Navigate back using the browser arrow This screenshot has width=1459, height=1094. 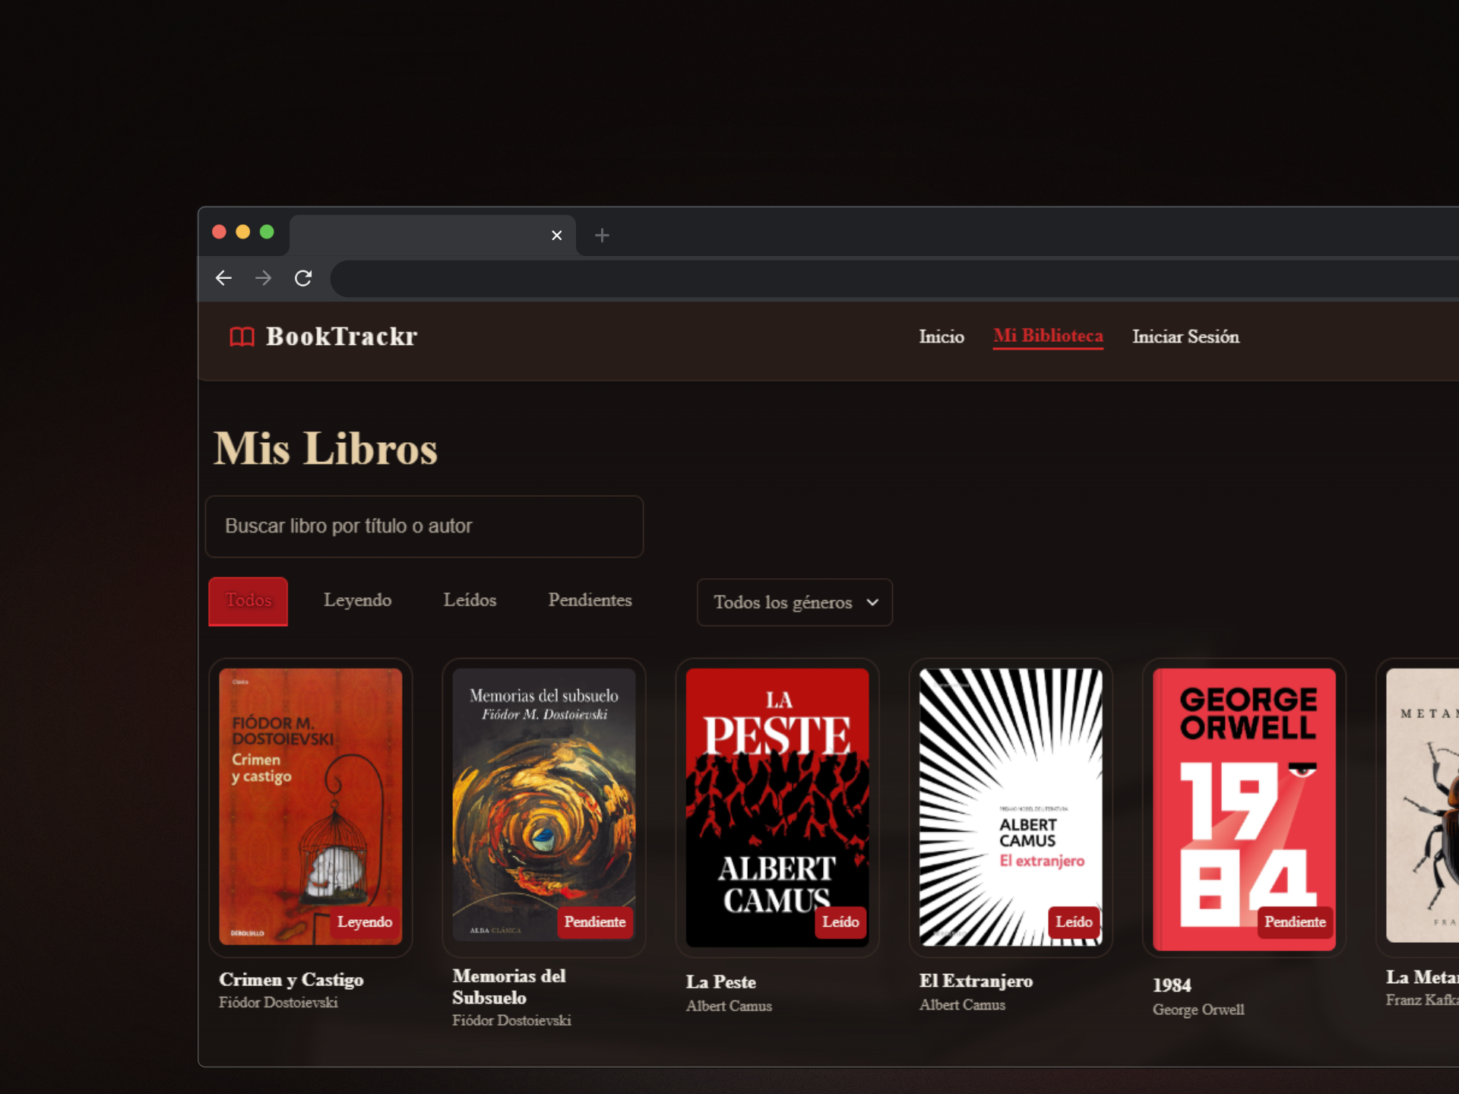[x=223, y=278]
